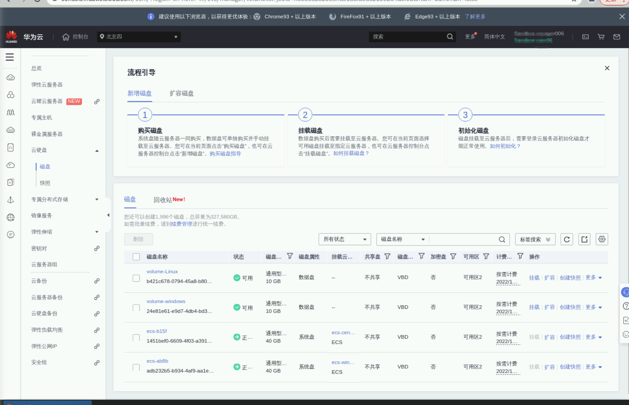Expand the 弹性伸缩 sidebar section
This screenshot has height=405, width=629.
pyautogui.click(x=97, y=232)
